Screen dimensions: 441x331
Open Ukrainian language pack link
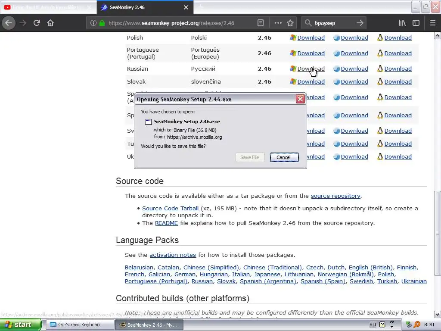coord(414,281)
